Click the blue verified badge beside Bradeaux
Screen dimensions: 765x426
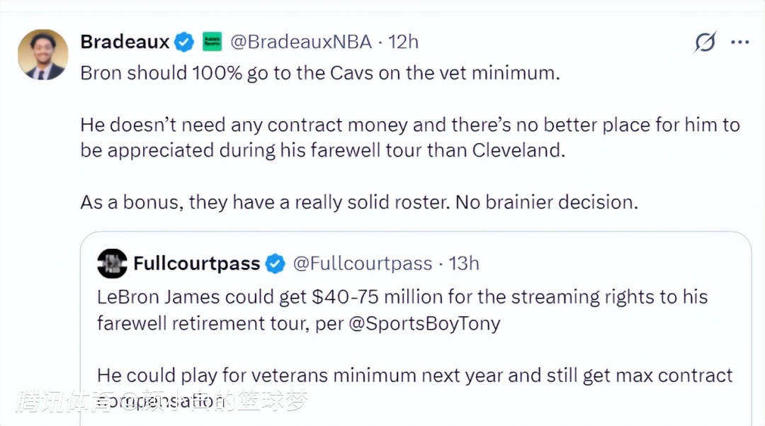(184, 42)
